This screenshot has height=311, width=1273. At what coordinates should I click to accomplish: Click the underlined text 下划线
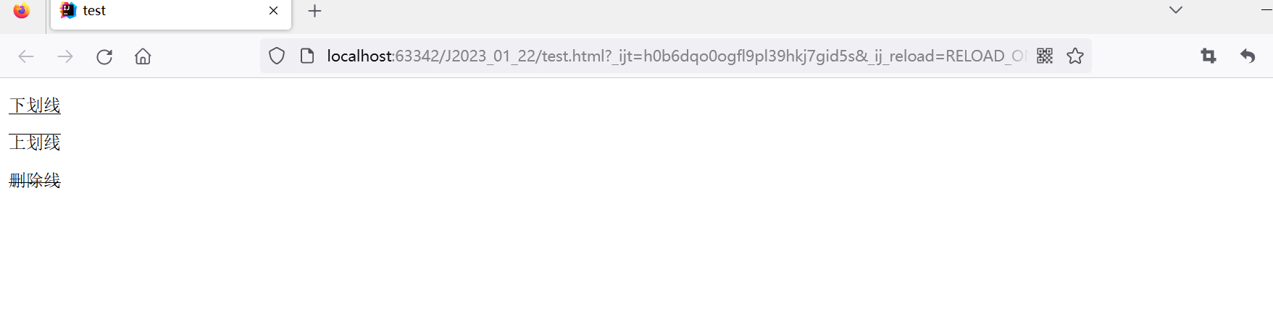pos(35,106)
